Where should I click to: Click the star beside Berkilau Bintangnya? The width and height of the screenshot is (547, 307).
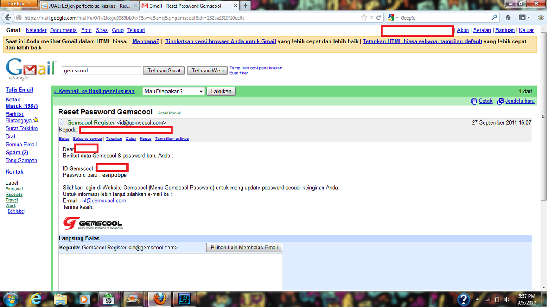36,120
